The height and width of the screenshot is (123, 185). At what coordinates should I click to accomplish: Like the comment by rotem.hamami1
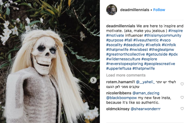[x=182, y=84]
